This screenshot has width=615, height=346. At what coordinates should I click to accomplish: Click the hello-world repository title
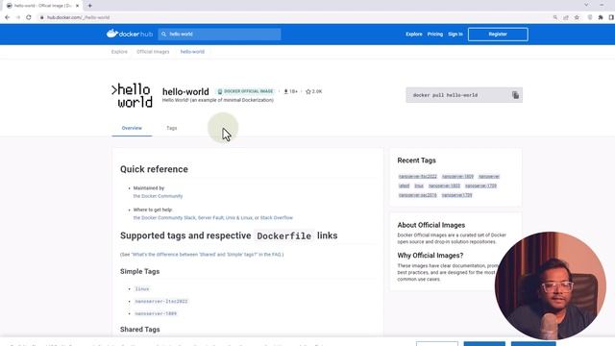[185, 92]
